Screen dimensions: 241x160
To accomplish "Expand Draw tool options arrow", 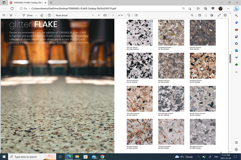I will click(x=36, y=15).
